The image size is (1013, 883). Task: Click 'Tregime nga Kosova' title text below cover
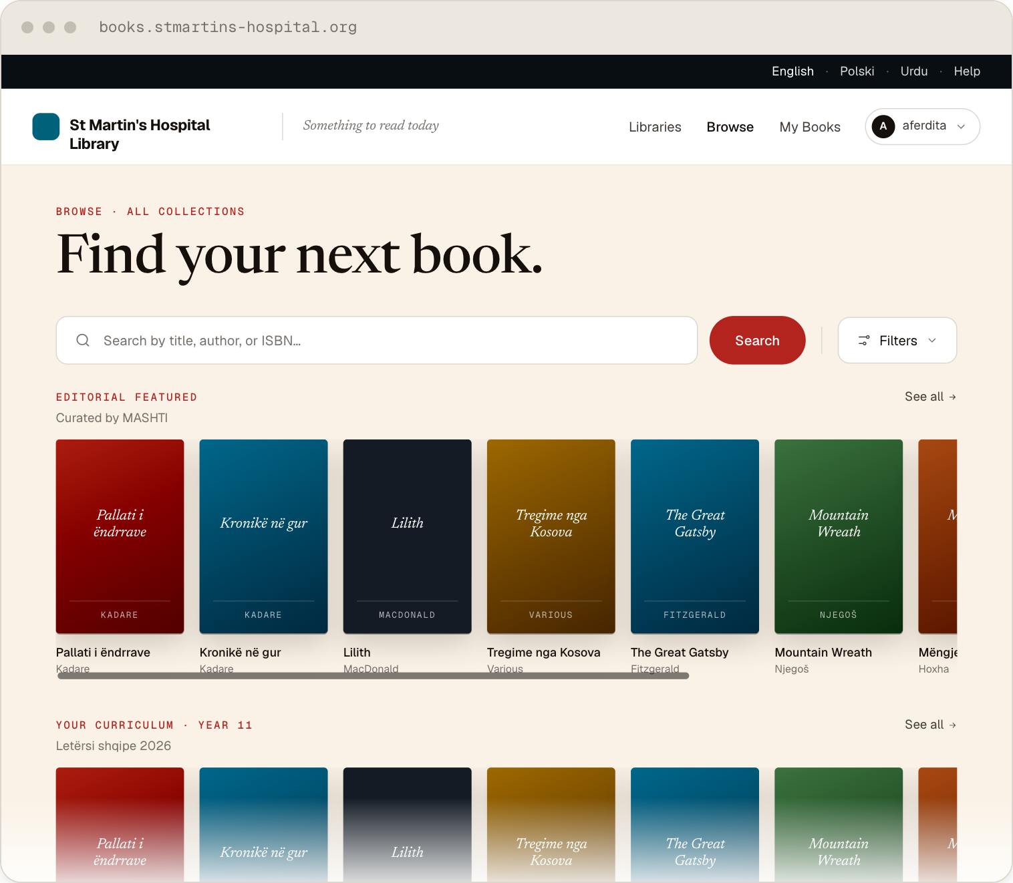(x=544, y=653)
